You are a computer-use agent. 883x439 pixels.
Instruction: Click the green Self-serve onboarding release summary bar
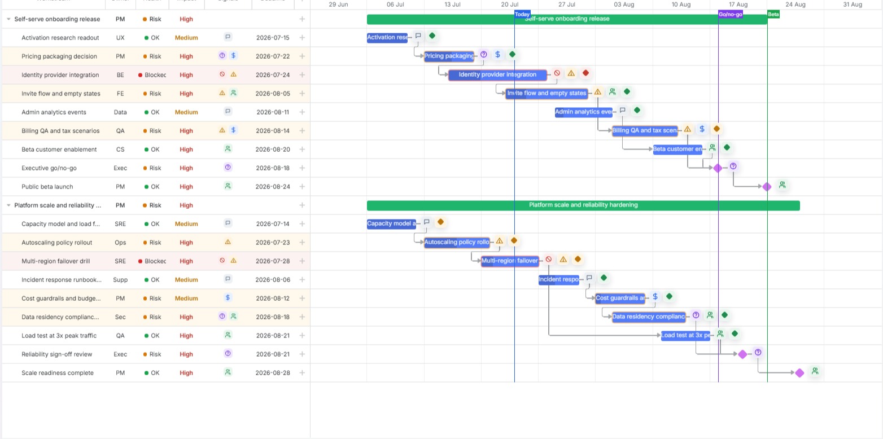tap(567, 19)
